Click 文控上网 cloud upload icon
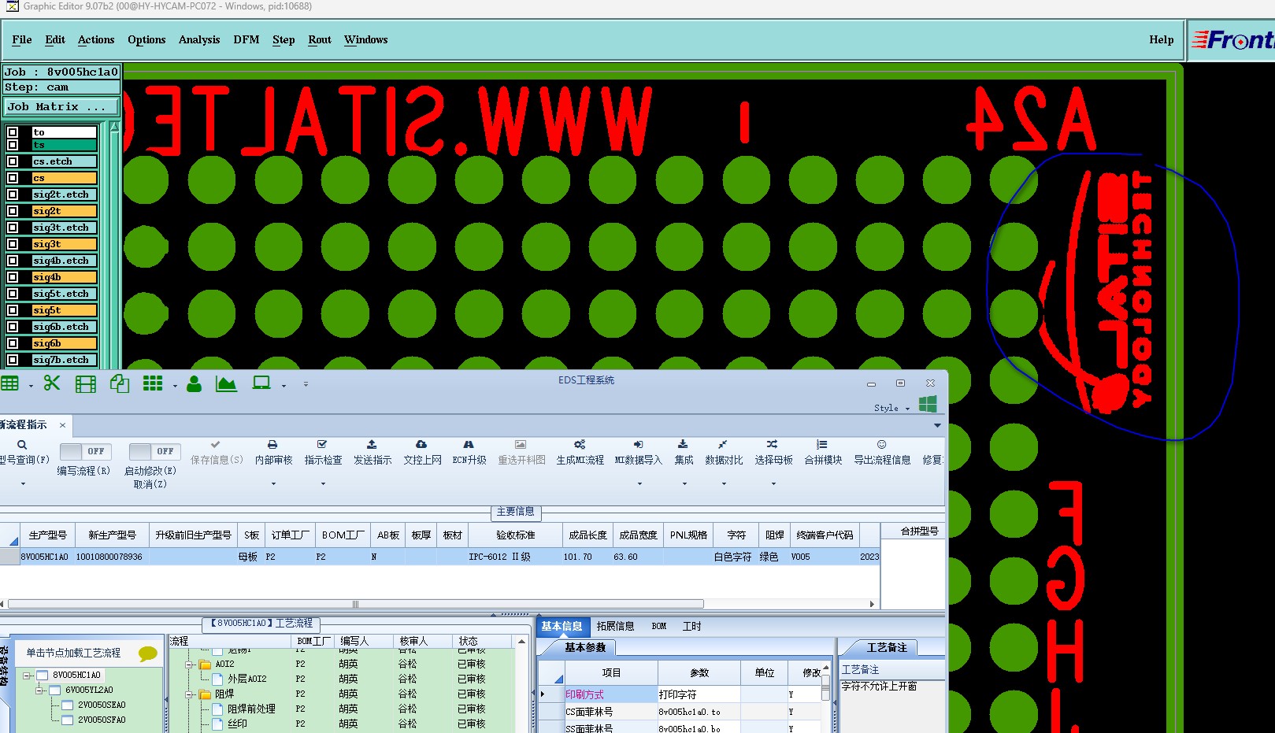Screen dimensions: 1275x733 (421, 445)
